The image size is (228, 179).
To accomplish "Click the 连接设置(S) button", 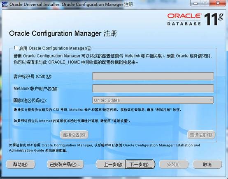I will (x=74, y=135).
